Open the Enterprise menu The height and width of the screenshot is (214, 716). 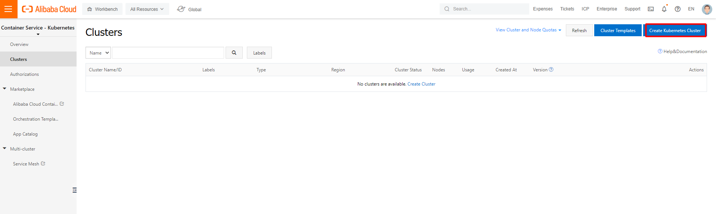click(x=607, y=9)
